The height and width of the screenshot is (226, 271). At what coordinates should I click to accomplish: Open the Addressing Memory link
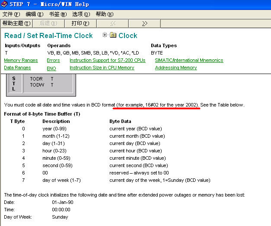coord(176,68)
